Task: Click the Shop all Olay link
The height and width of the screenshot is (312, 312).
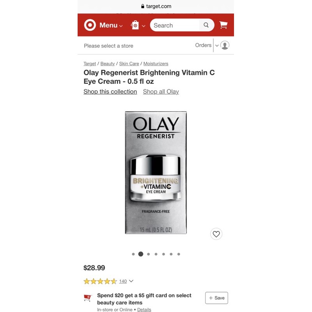Action: pos(161,92)
